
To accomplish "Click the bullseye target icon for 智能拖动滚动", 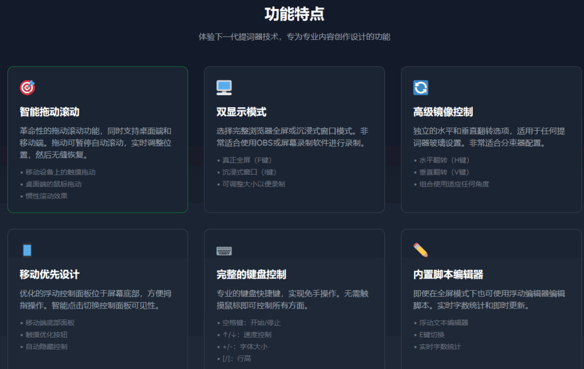I will click(x=27, y=87).
